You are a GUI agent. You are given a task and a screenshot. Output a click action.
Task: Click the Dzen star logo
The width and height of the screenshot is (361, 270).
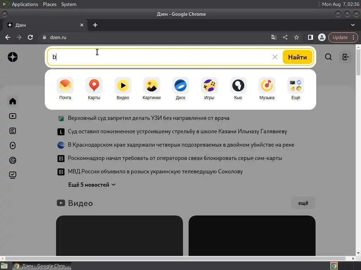13,57
